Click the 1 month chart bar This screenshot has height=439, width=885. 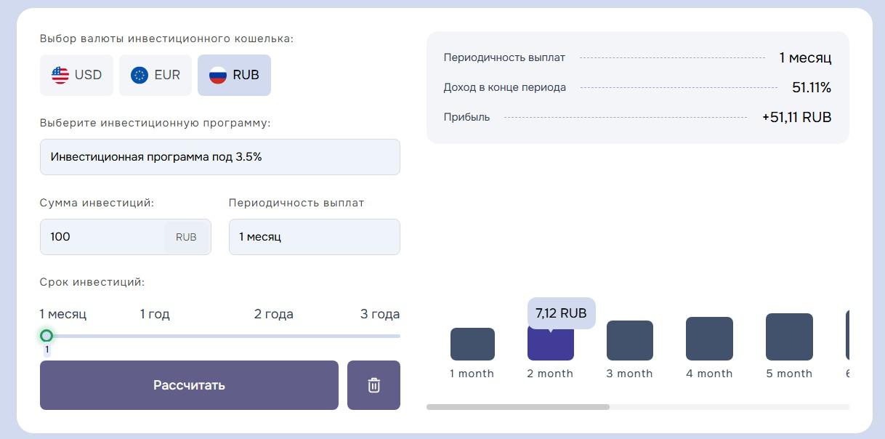(472, 344)
